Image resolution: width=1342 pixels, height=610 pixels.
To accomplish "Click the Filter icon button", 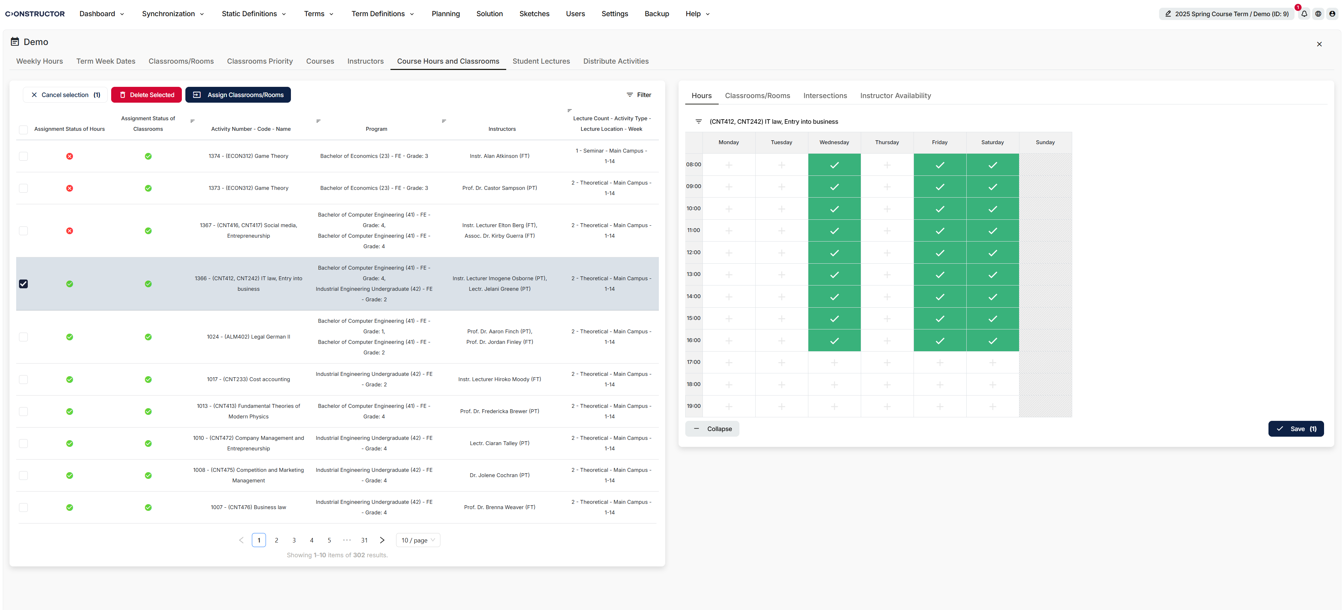I will pyautogui.click(x=639, y=95).
